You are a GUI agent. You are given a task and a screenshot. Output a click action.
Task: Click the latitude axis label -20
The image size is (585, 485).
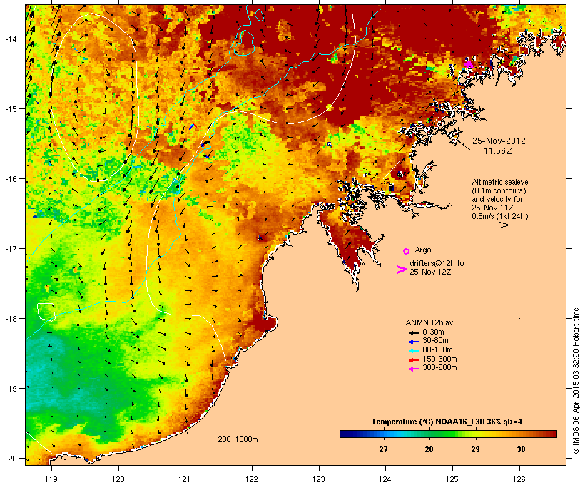11,458
